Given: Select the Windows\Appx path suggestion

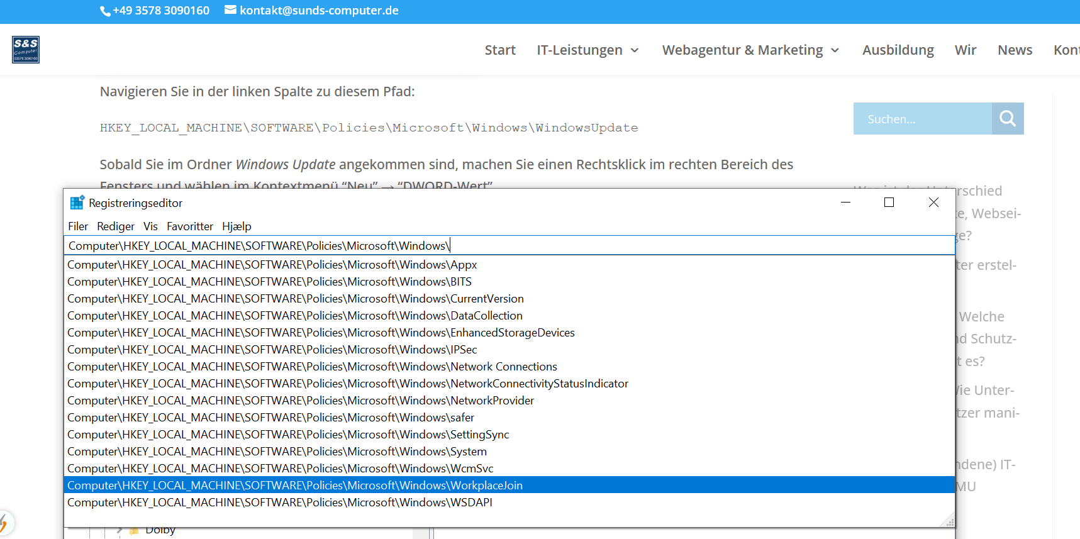Looking at the screenshot, I should point(509,265).
